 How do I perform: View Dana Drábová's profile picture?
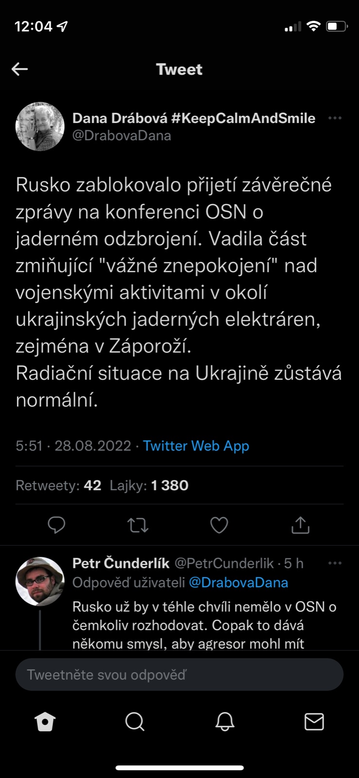click(40, 126)
